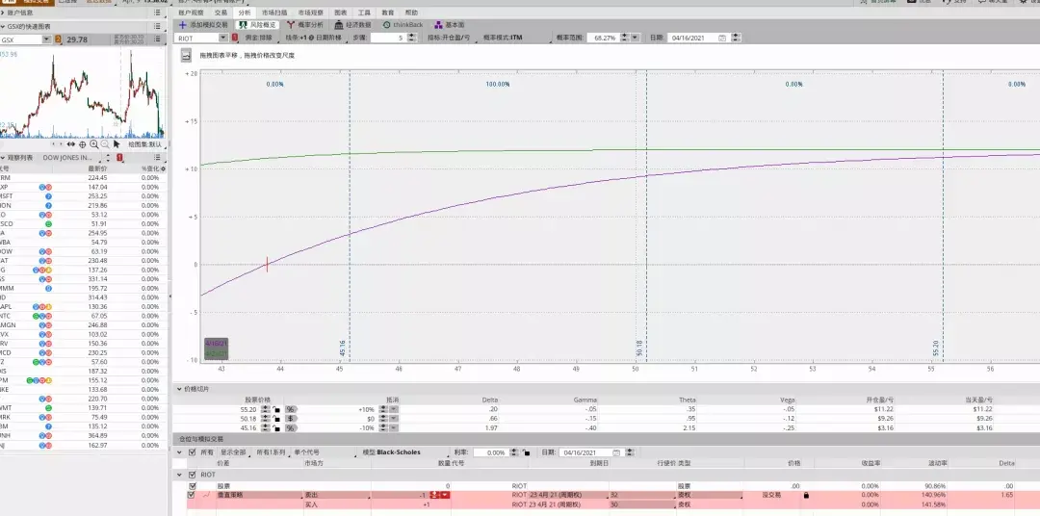Open the watchlist panel menu icon

[157, 158]
